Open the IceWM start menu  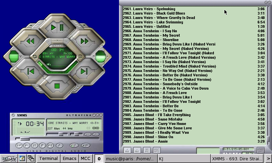coord(9,159)
